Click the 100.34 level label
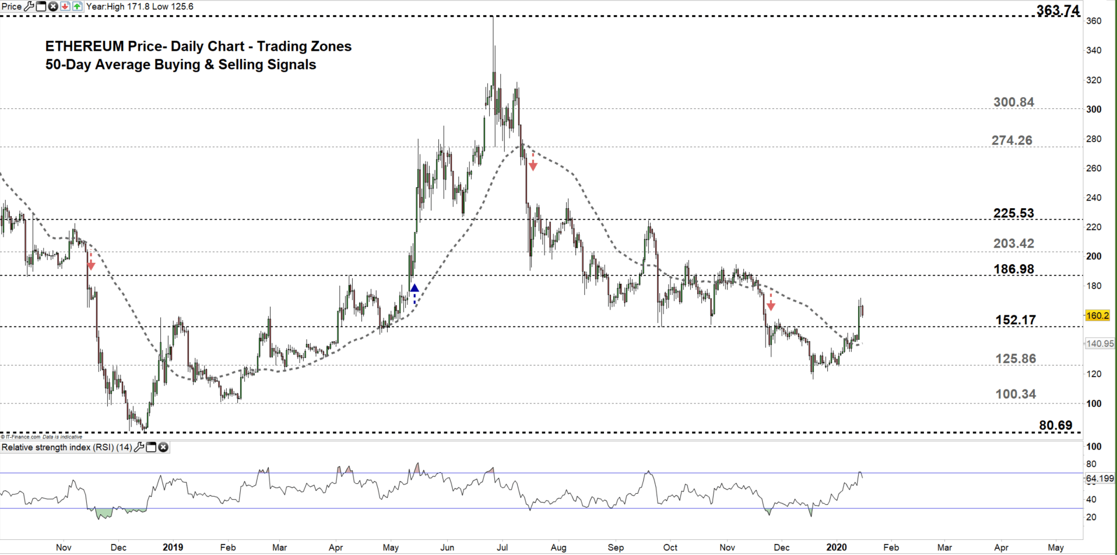This screenshot has height=555, width=1117. [x=1016, y=394]
